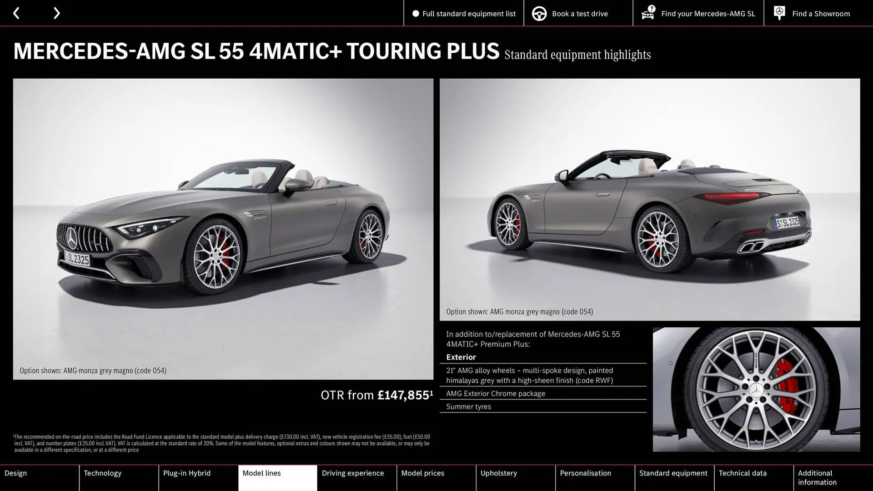Open the 'Full standard equipment list' button
This screenshot has height=491, width=873.
tap(469, 14)
